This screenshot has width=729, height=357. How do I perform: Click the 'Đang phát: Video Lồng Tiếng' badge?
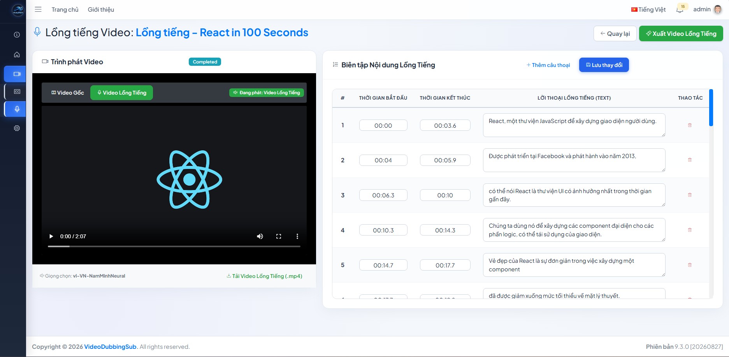[x=267, y=93]
